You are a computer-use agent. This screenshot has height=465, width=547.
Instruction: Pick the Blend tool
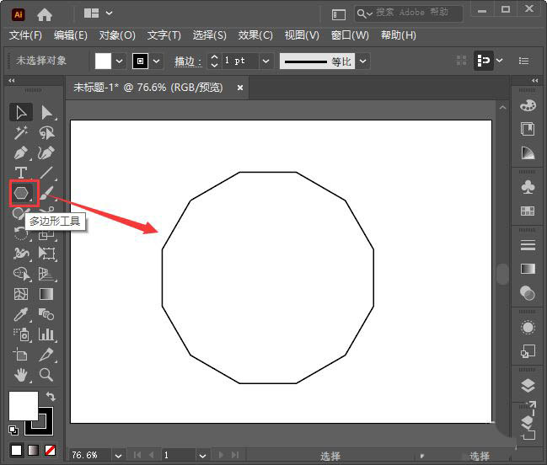click(46, 314)
